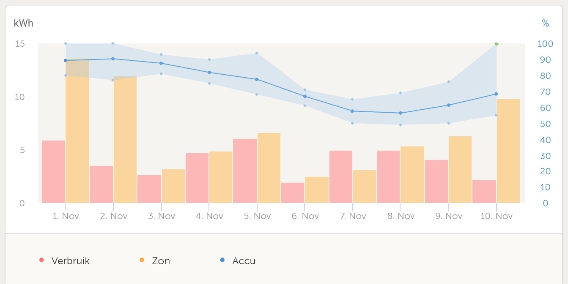Click the Zon bar for 10. Nov
This screenshot has width=568, height=284.
pos(508,151)
